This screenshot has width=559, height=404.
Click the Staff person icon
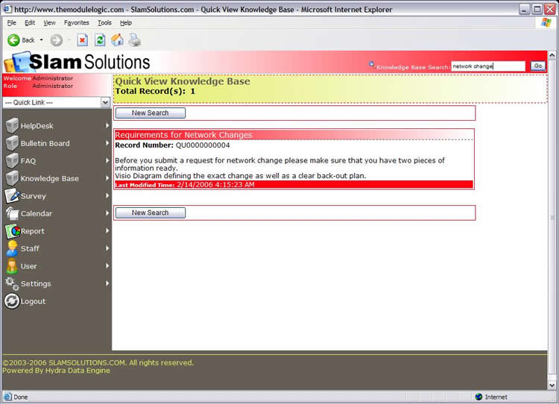click(x=12, y=248)
